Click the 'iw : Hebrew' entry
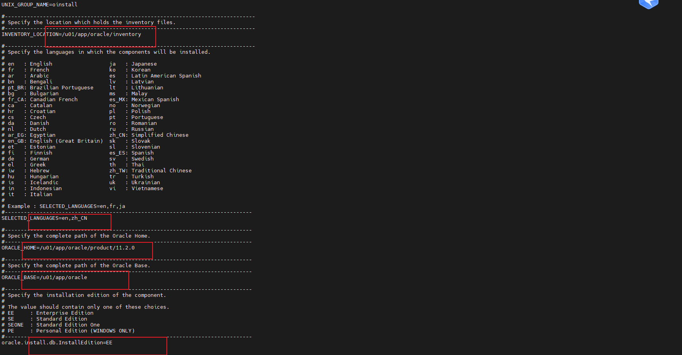The width and height of the screenshot is (682, 355). pos(29,171)
